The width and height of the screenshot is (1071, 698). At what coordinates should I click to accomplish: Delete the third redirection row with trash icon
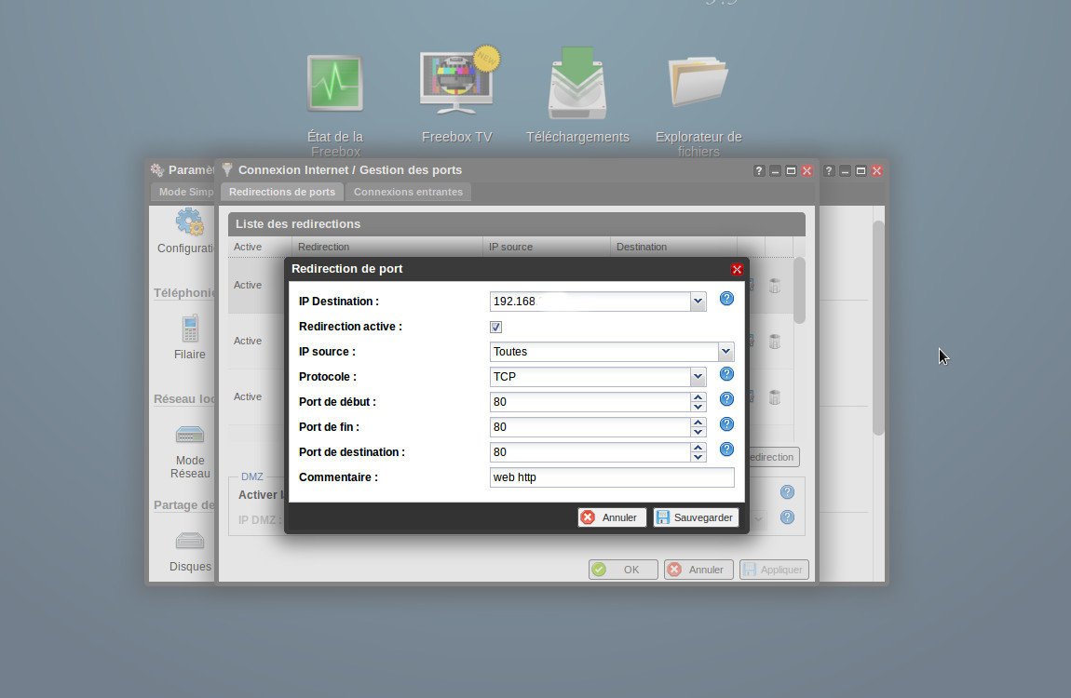click(x=775, y=397)
